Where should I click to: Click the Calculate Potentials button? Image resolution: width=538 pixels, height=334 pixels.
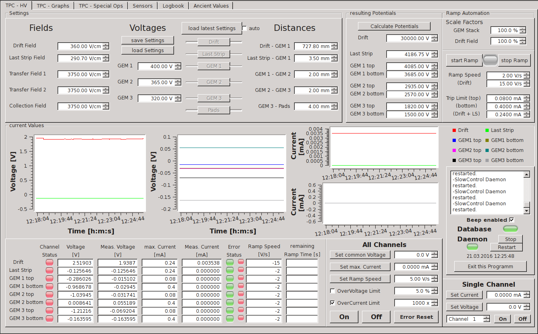[x=394, y=26]
